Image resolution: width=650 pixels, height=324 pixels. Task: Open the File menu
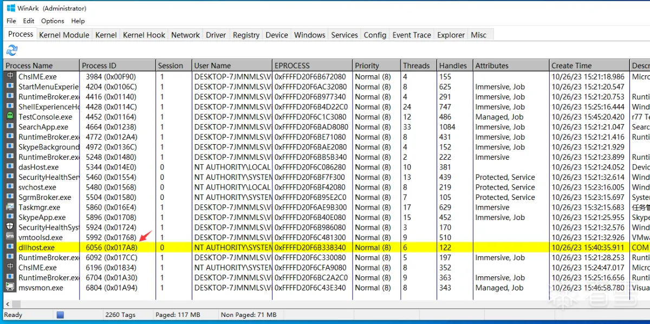click(x=11, y=21)
